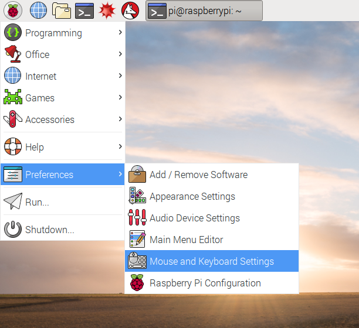Viewport: 359px width, 328px height.
Task: Click the Add / Remove Software package icon
Action: (137, 174)
